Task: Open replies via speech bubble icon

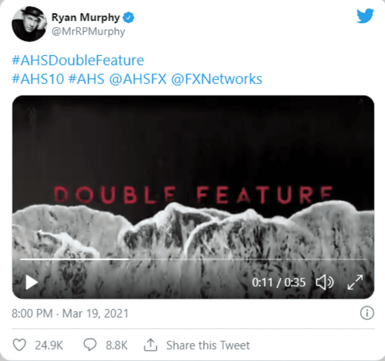Action: tap(90, 344)
